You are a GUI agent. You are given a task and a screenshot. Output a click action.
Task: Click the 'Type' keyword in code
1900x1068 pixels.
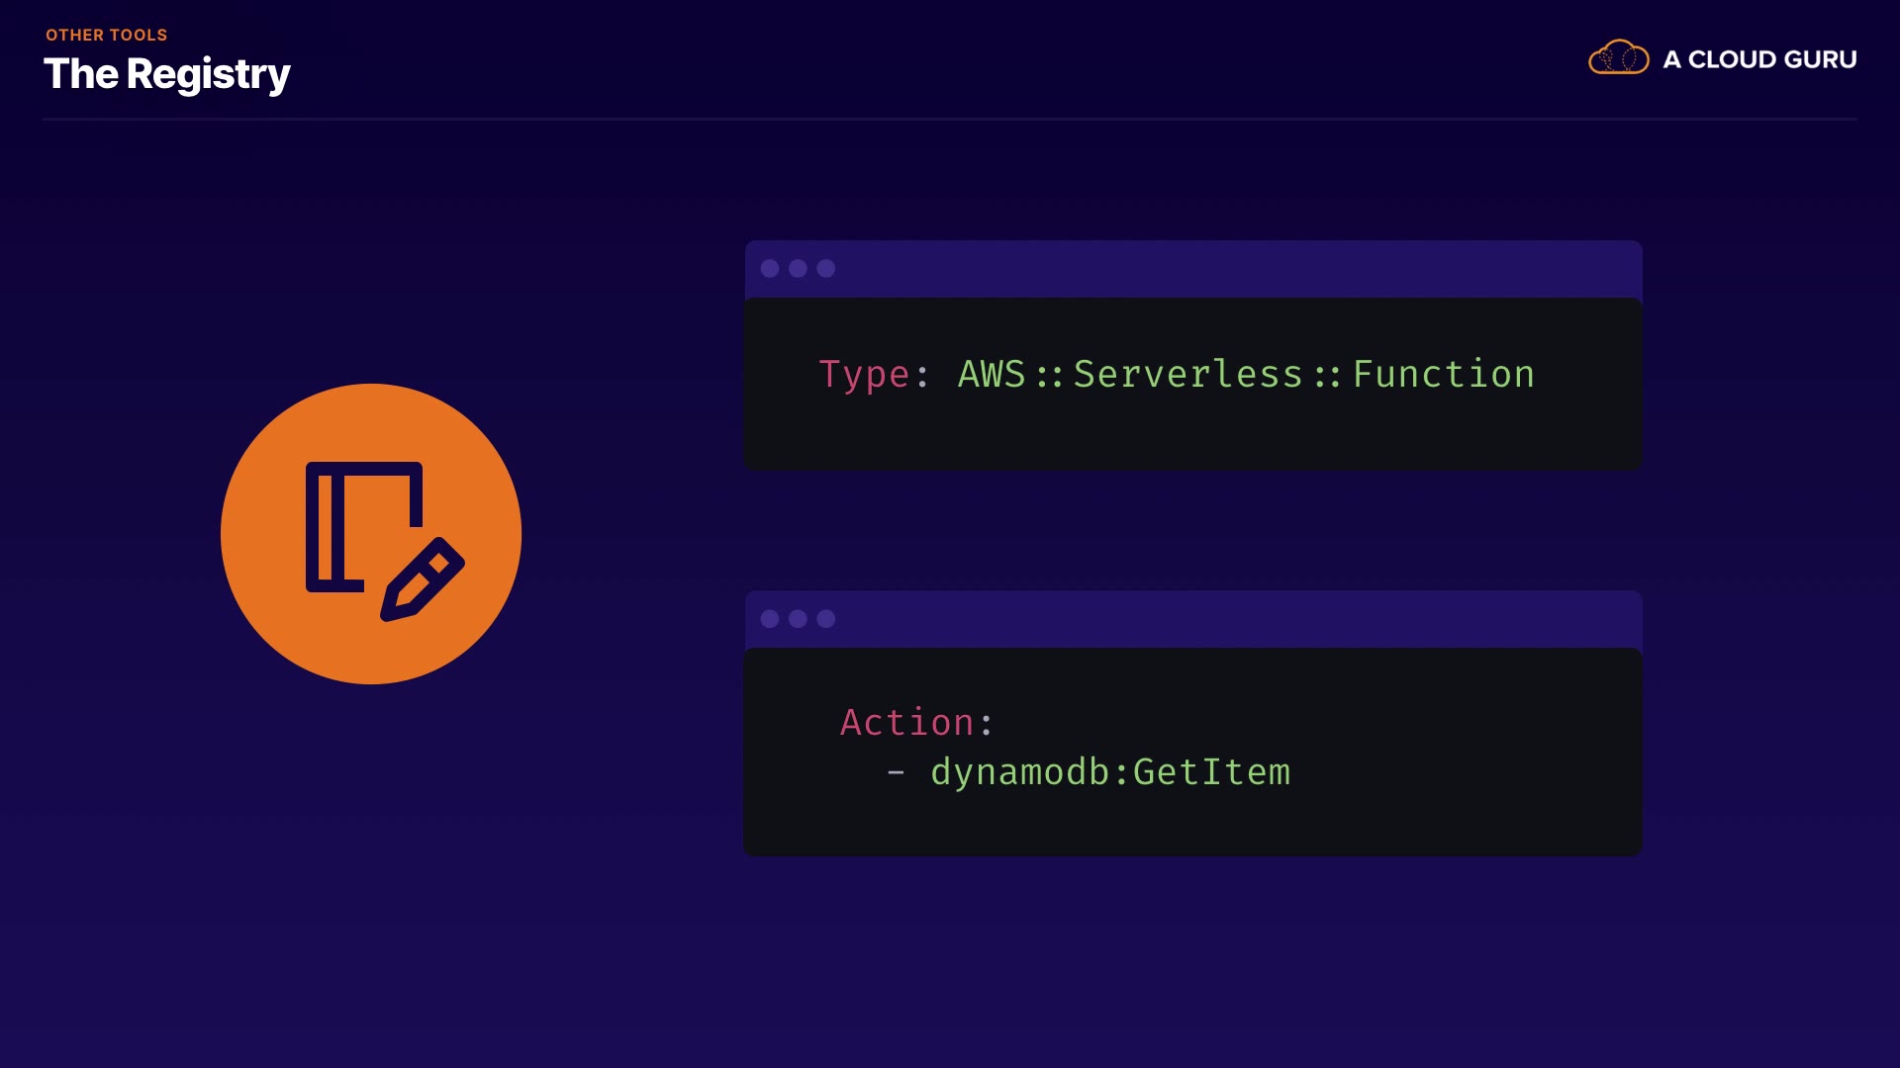coord(864,375)
